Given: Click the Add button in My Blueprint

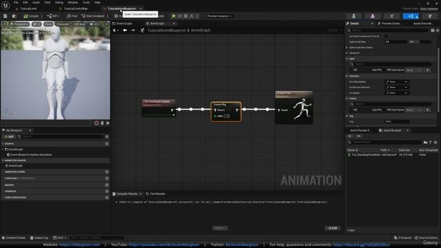Looking at the screenshot, I should tap(9, 136).
